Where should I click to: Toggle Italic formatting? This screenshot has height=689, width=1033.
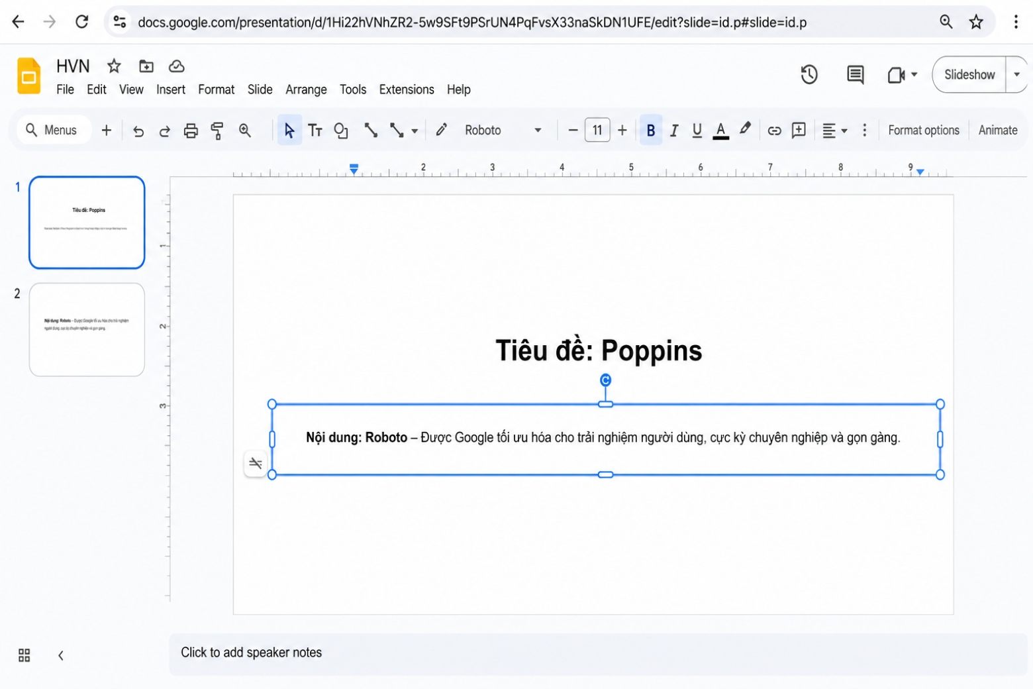coord(674,131)
